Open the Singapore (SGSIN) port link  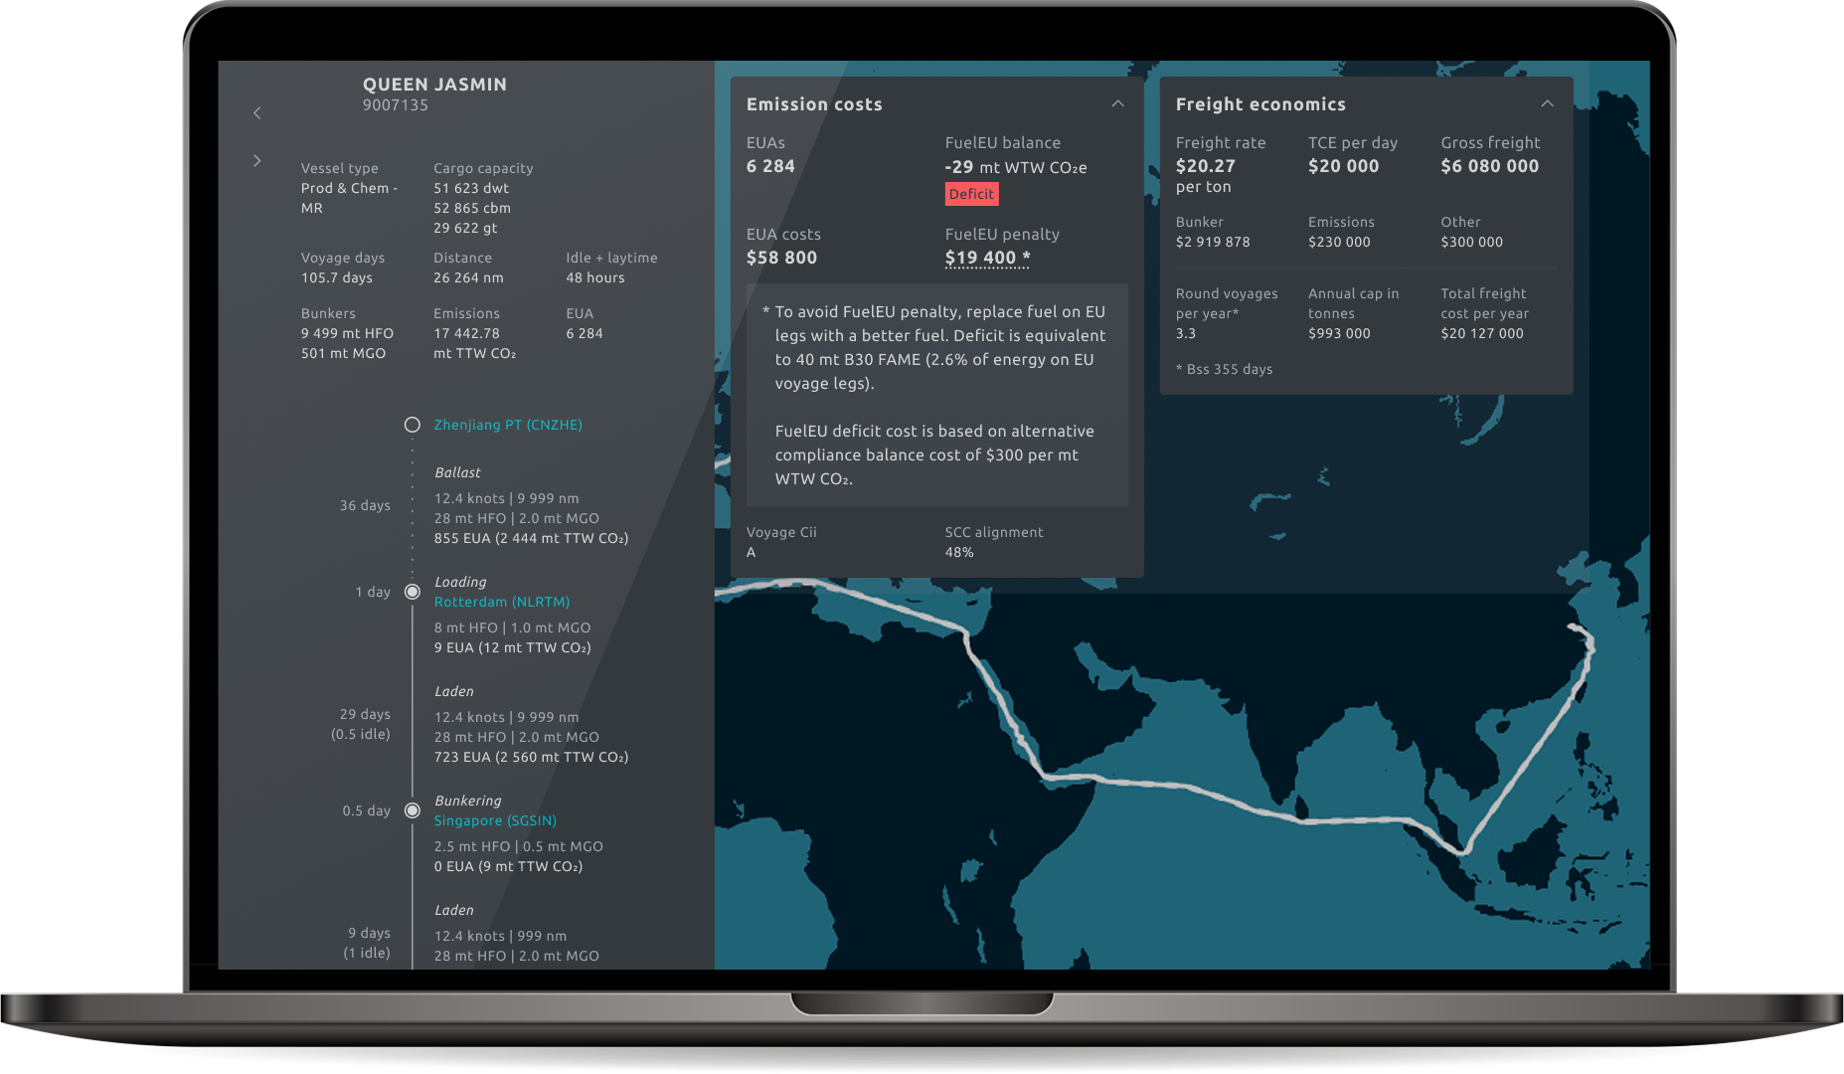[495, 820]
